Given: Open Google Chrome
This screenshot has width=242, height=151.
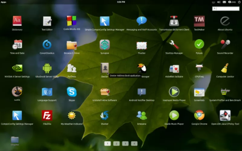Looking at the screenshot, I should click(199, 115).
